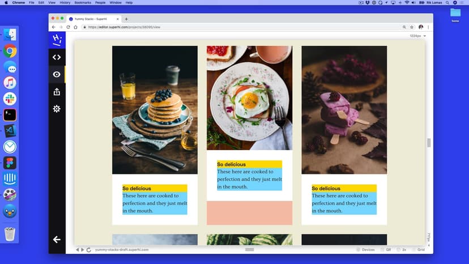The width and height of the screenshot is (469, 264).
Task: Open the code editor view icon
Action: click(57, 57)
